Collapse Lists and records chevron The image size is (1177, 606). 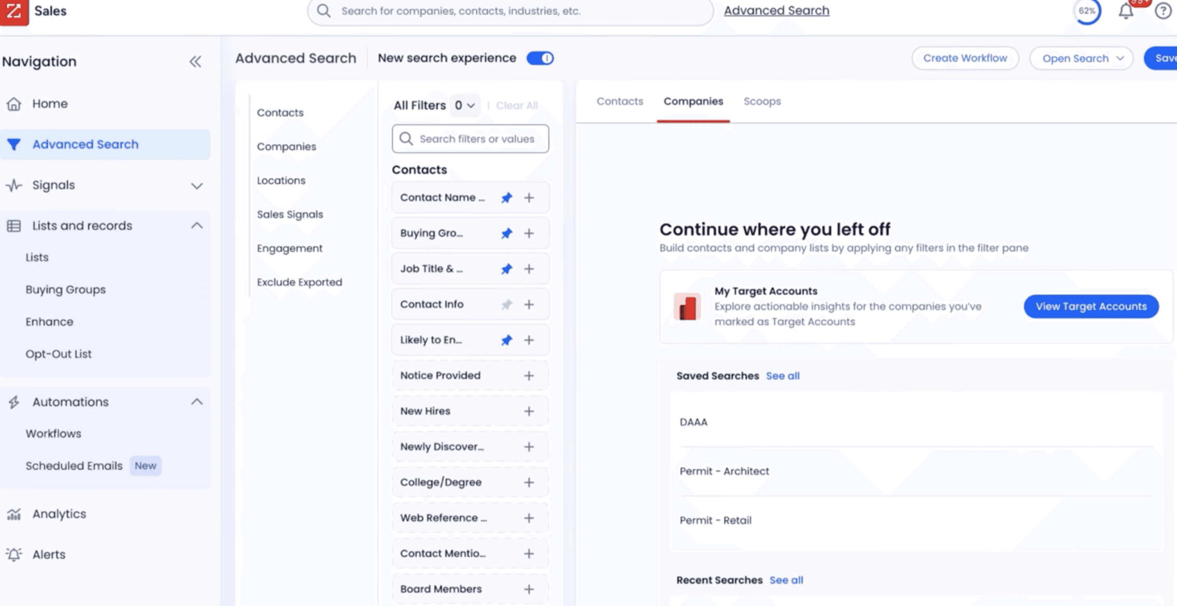tap(197, 226)
